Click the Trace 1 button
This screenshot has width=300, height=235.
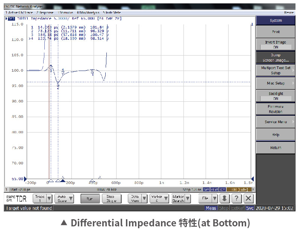40,199
